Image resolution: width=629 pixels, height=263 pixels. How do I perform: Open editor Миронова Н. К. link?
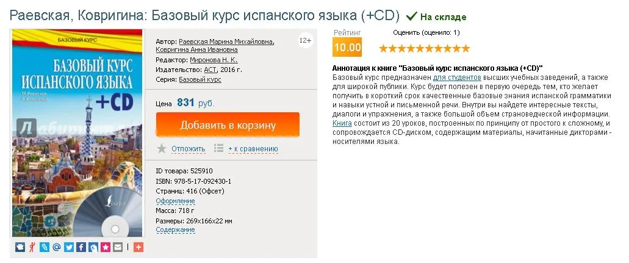click(x=212, y=60)
